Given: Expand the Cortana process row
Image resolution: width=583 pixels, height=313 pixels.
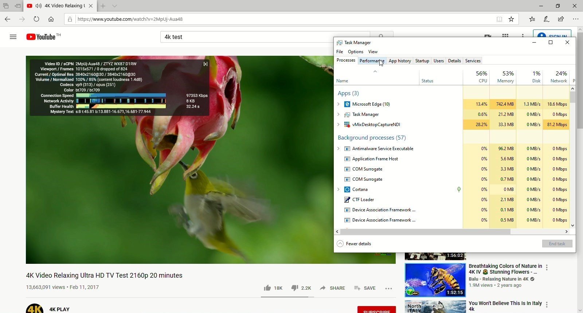Looking at the screenshot, I should click(339, 189).
